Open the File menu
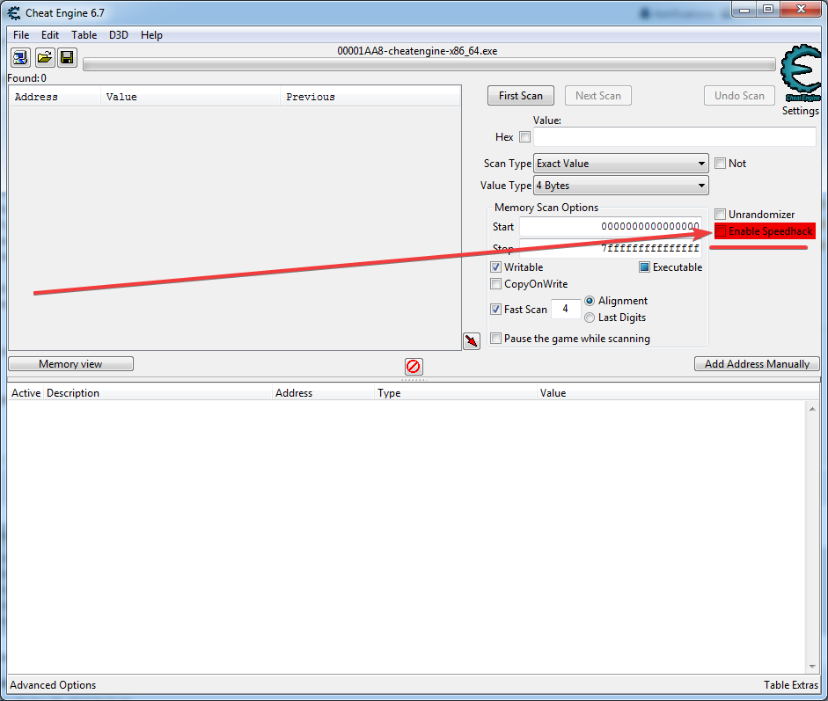This screenshot has height=701, width=828. point(21,35)
